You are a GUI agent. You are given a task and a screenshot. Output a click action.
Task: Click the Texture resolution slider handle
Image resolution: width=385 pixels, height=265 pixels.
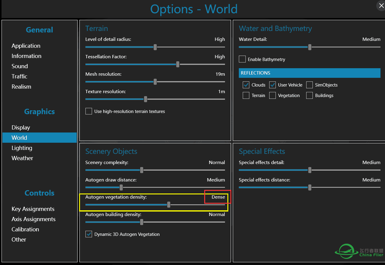coord(146,99)
